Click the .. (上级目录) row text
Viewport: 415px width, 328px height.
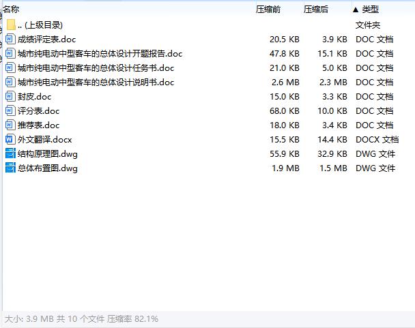[x=40, y=25]
